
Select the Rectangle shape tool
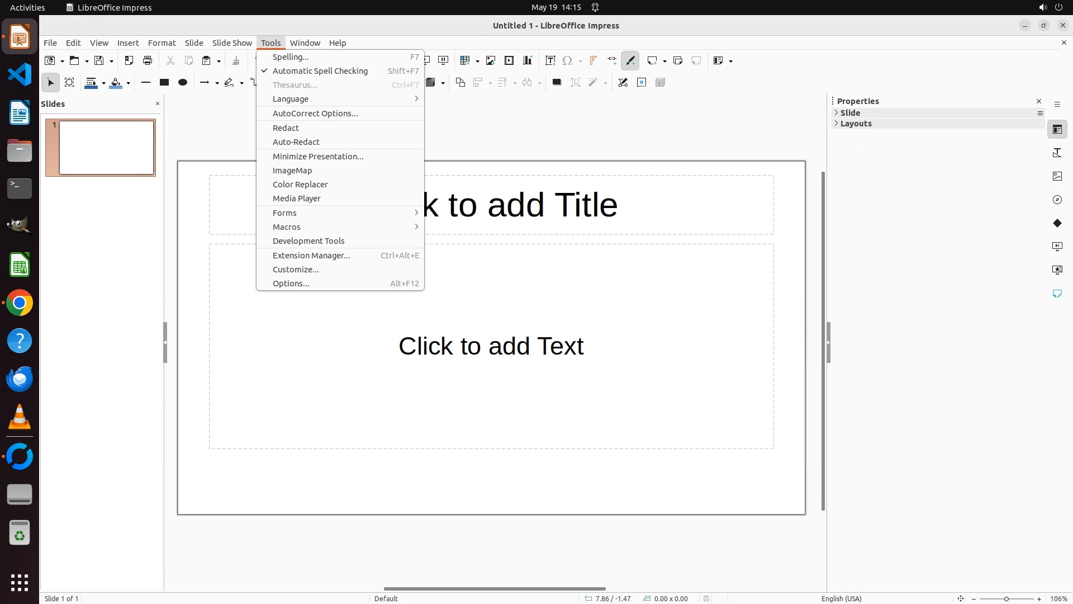[164, 83]
